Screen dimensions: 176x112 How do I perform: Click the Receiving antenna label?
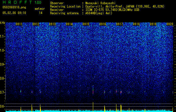[64, 13]
